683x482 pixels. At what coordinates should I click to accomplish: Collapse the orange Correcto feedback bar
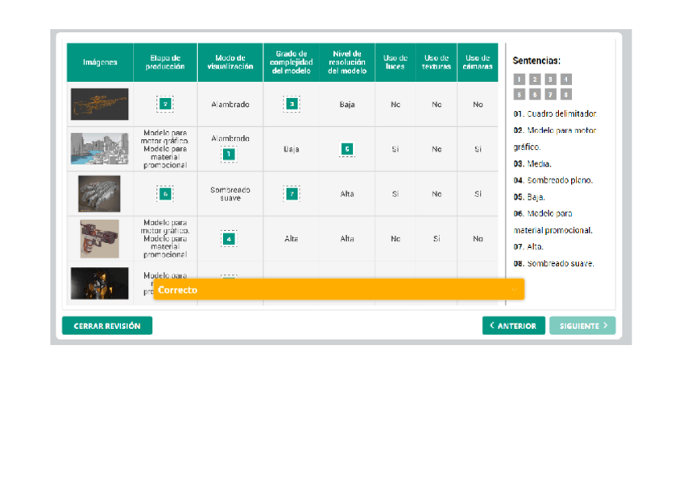[514, 290]
